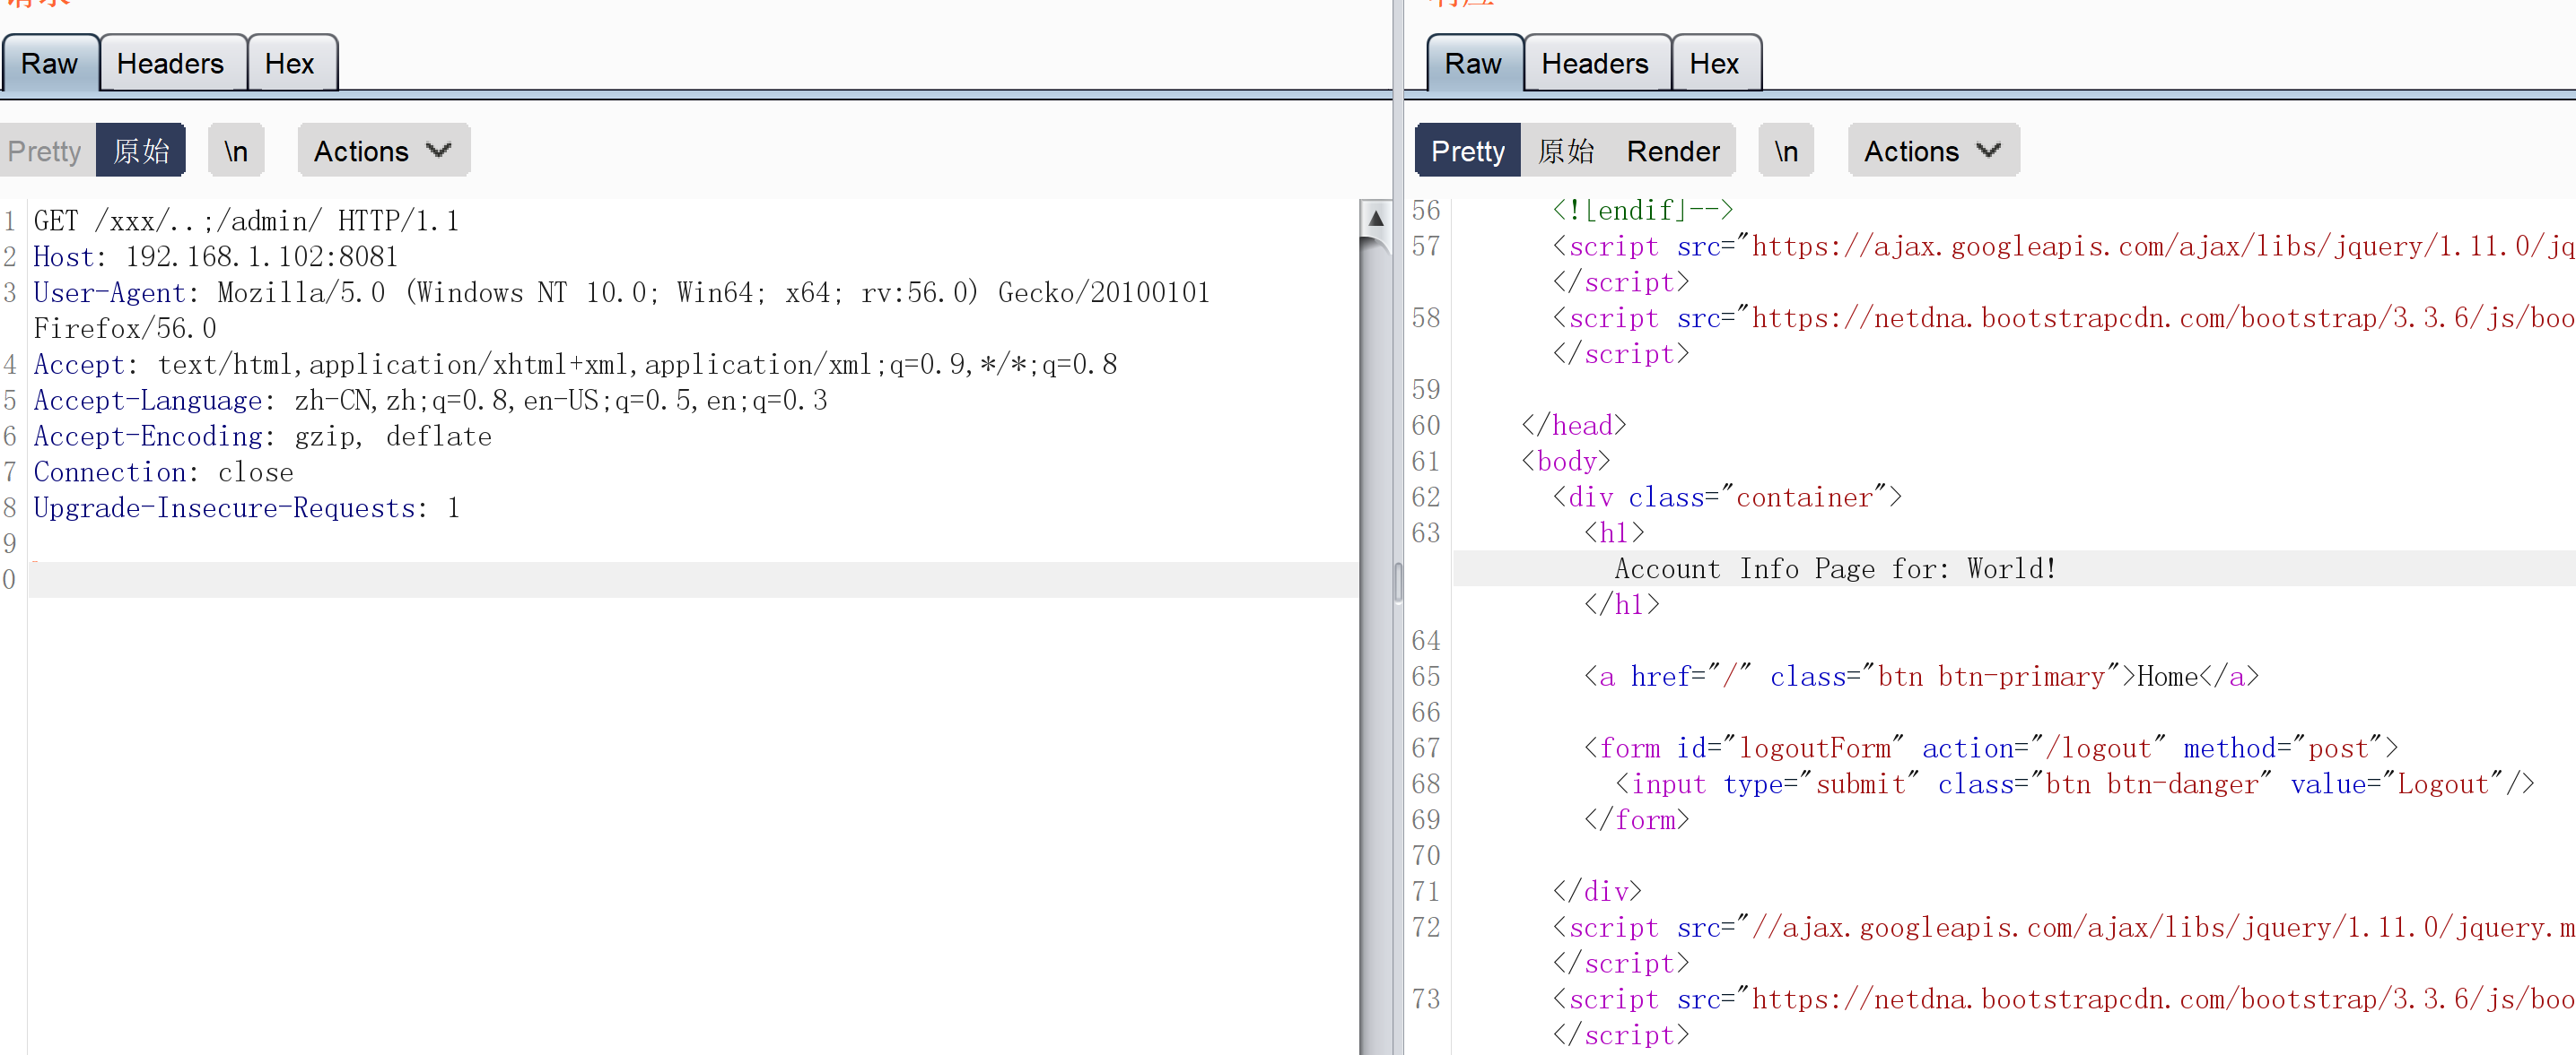Toggle request Pretty view

click(45, 151)
